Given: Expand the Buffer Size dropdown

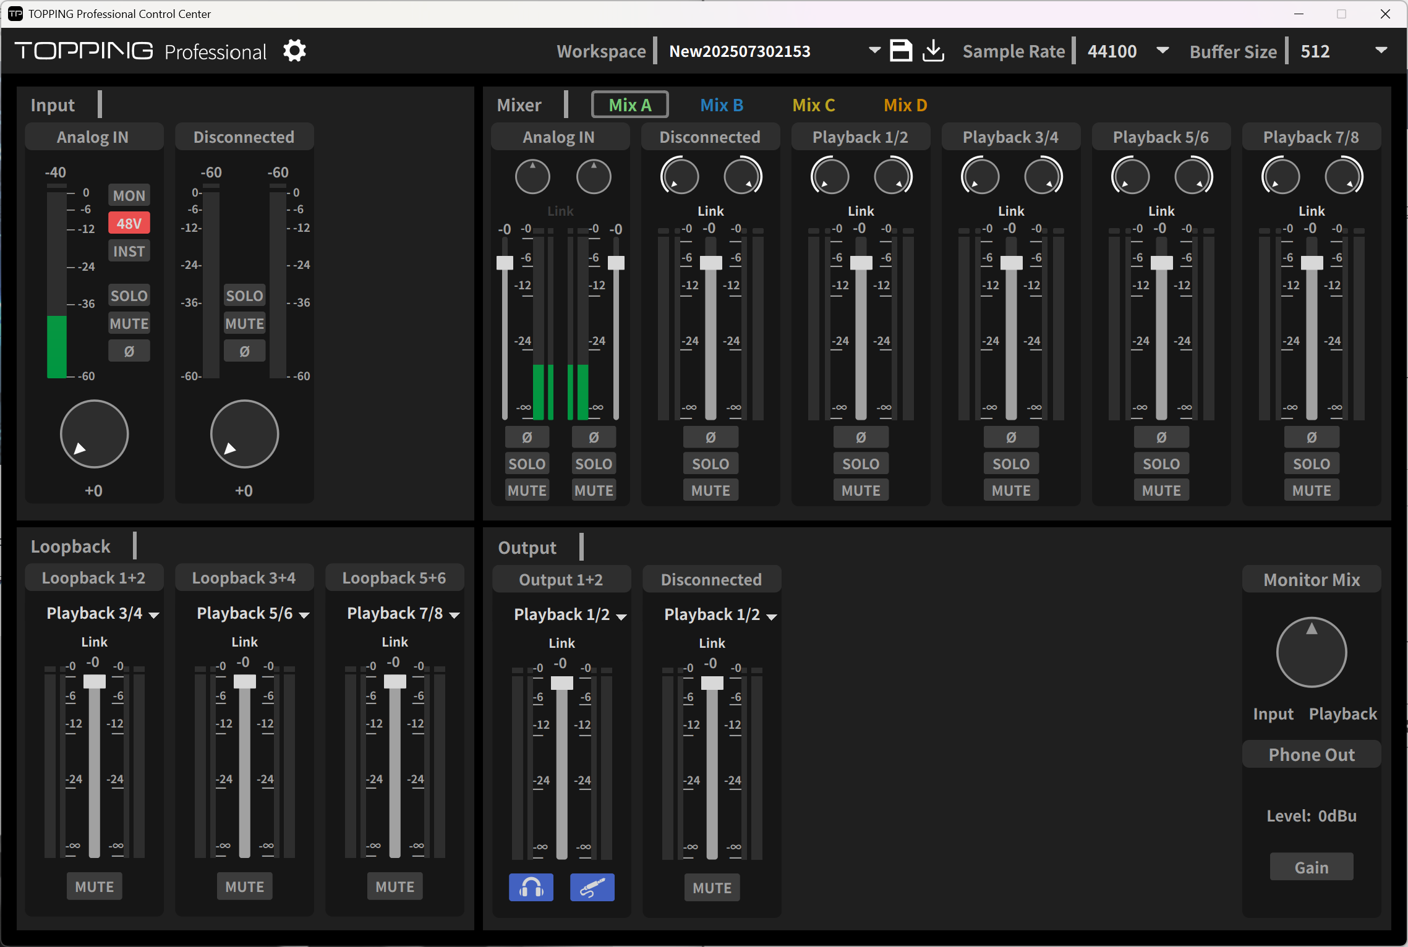Looking at the screenshot, I should pos(1381,51).
